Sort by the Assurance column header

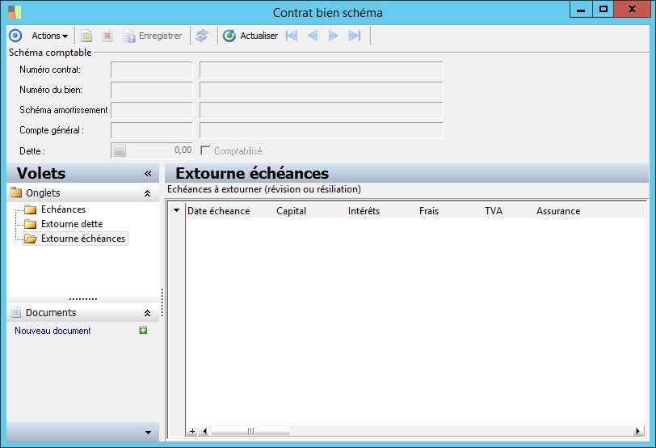coord(558,211)
